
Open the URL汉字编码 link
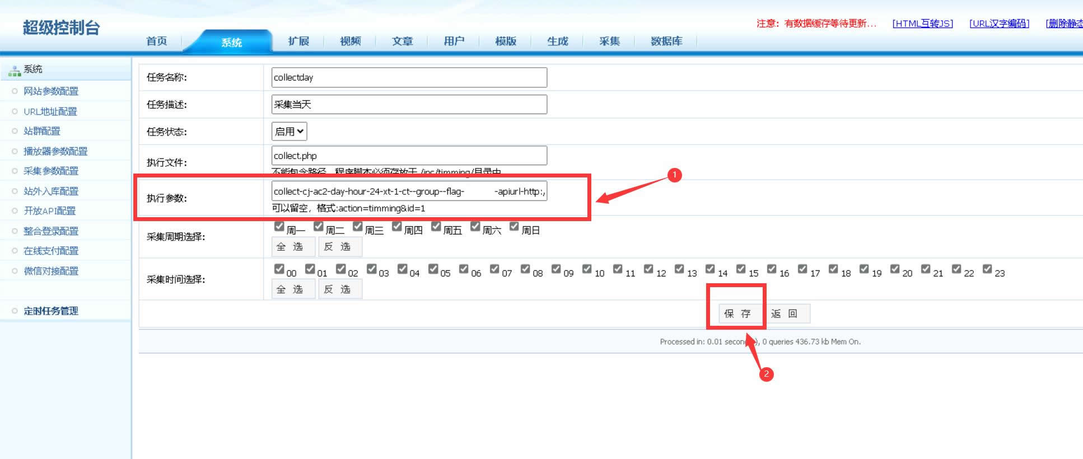tap(999, 24)
